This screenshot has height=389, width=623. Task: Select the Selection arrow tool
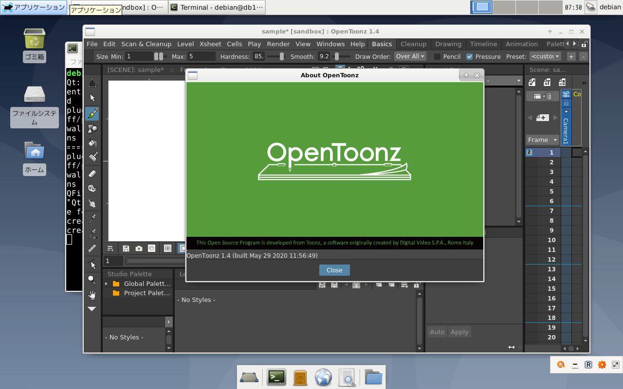(x=92, y=98)
